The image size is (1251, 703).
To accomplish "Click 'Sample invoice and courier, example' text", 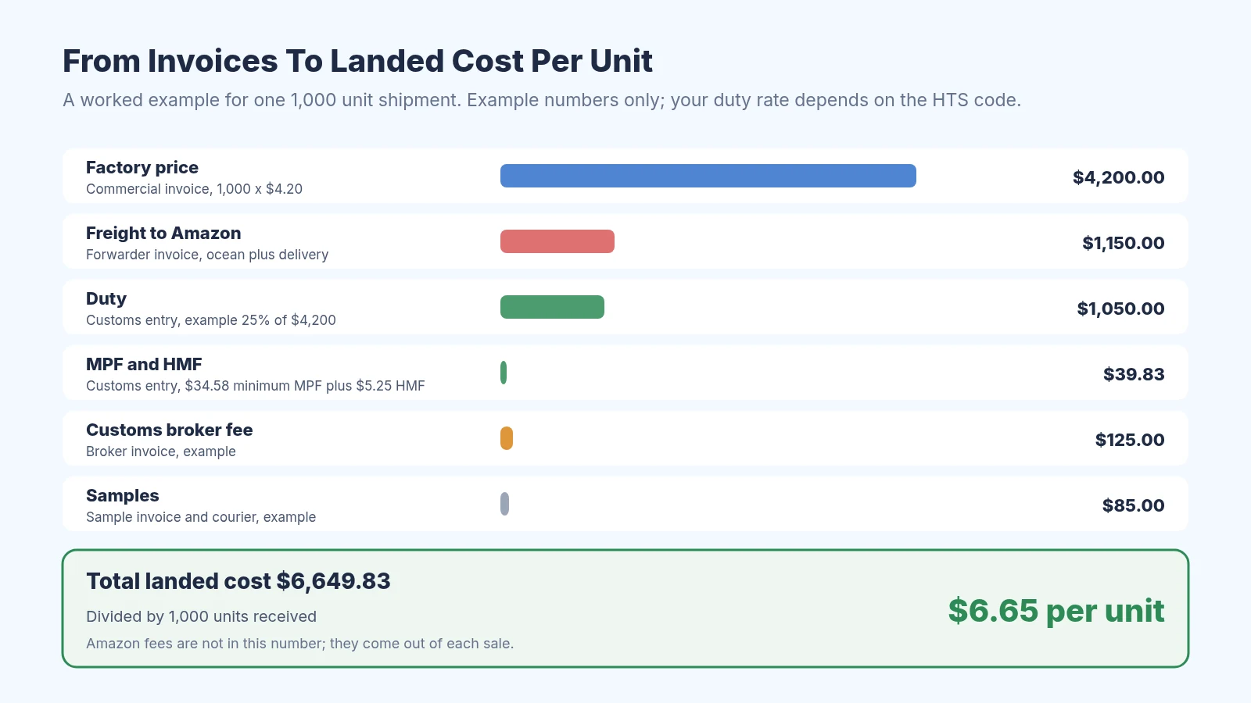I will coord(201,517).
